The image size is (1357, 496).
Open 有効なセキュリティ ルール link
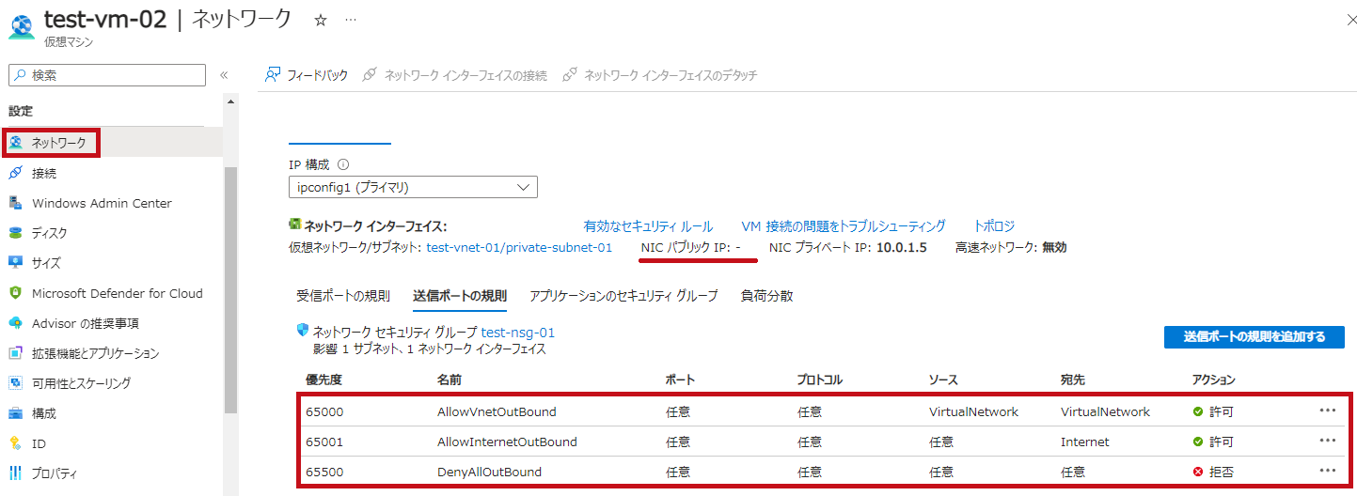coord(648,226)
